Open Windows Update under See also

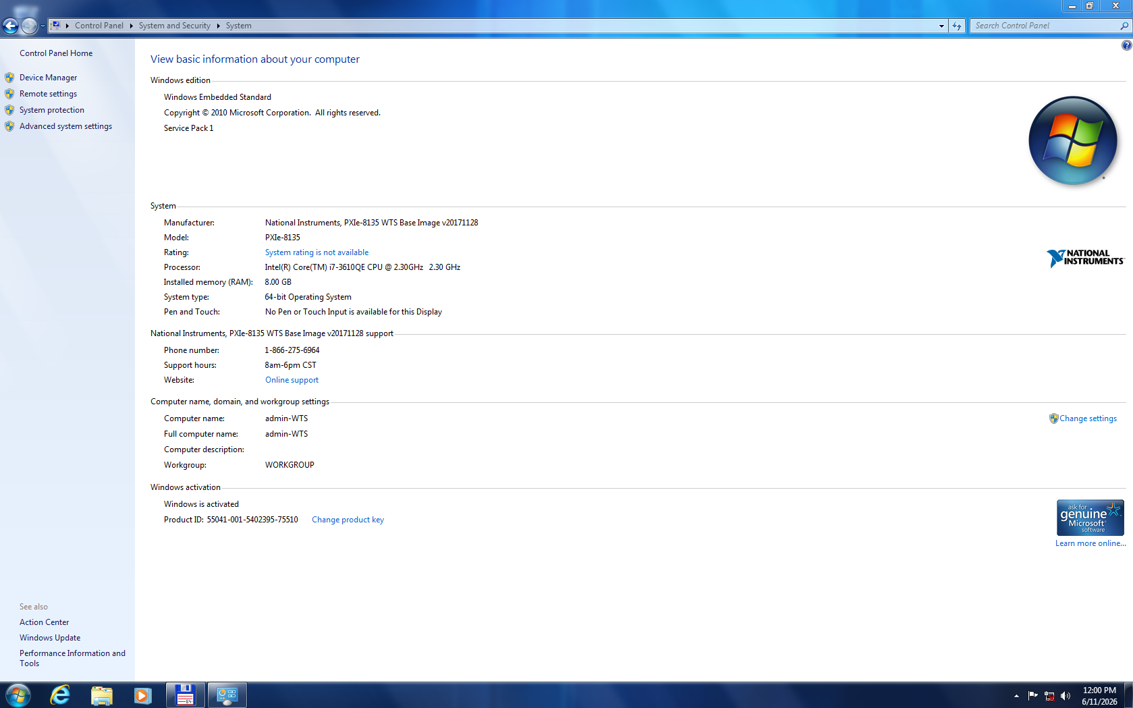[x=50, y=638]
